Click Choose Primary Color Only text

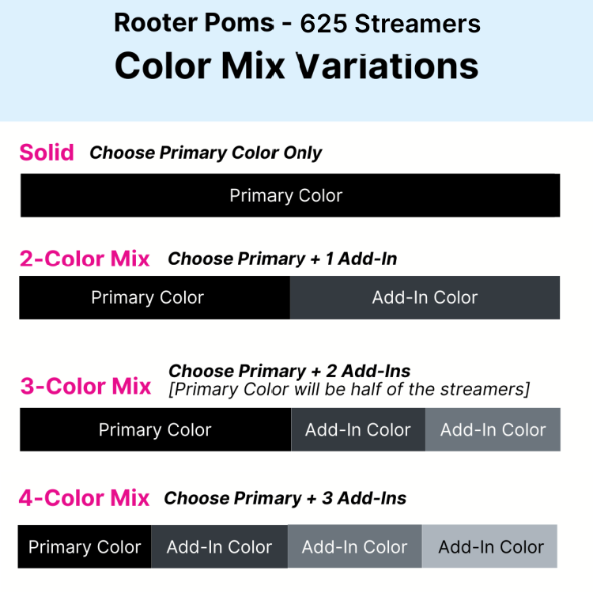206,153
